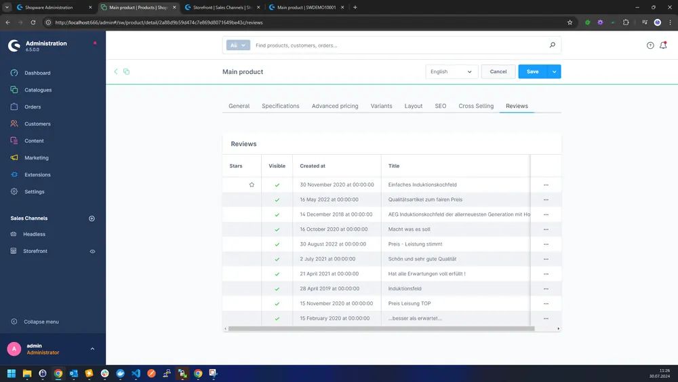Click visible checkmark for Hat alle Erwartungen review
Screen dimensions: 678x382
pyautogui.click(x=277, y=274)
